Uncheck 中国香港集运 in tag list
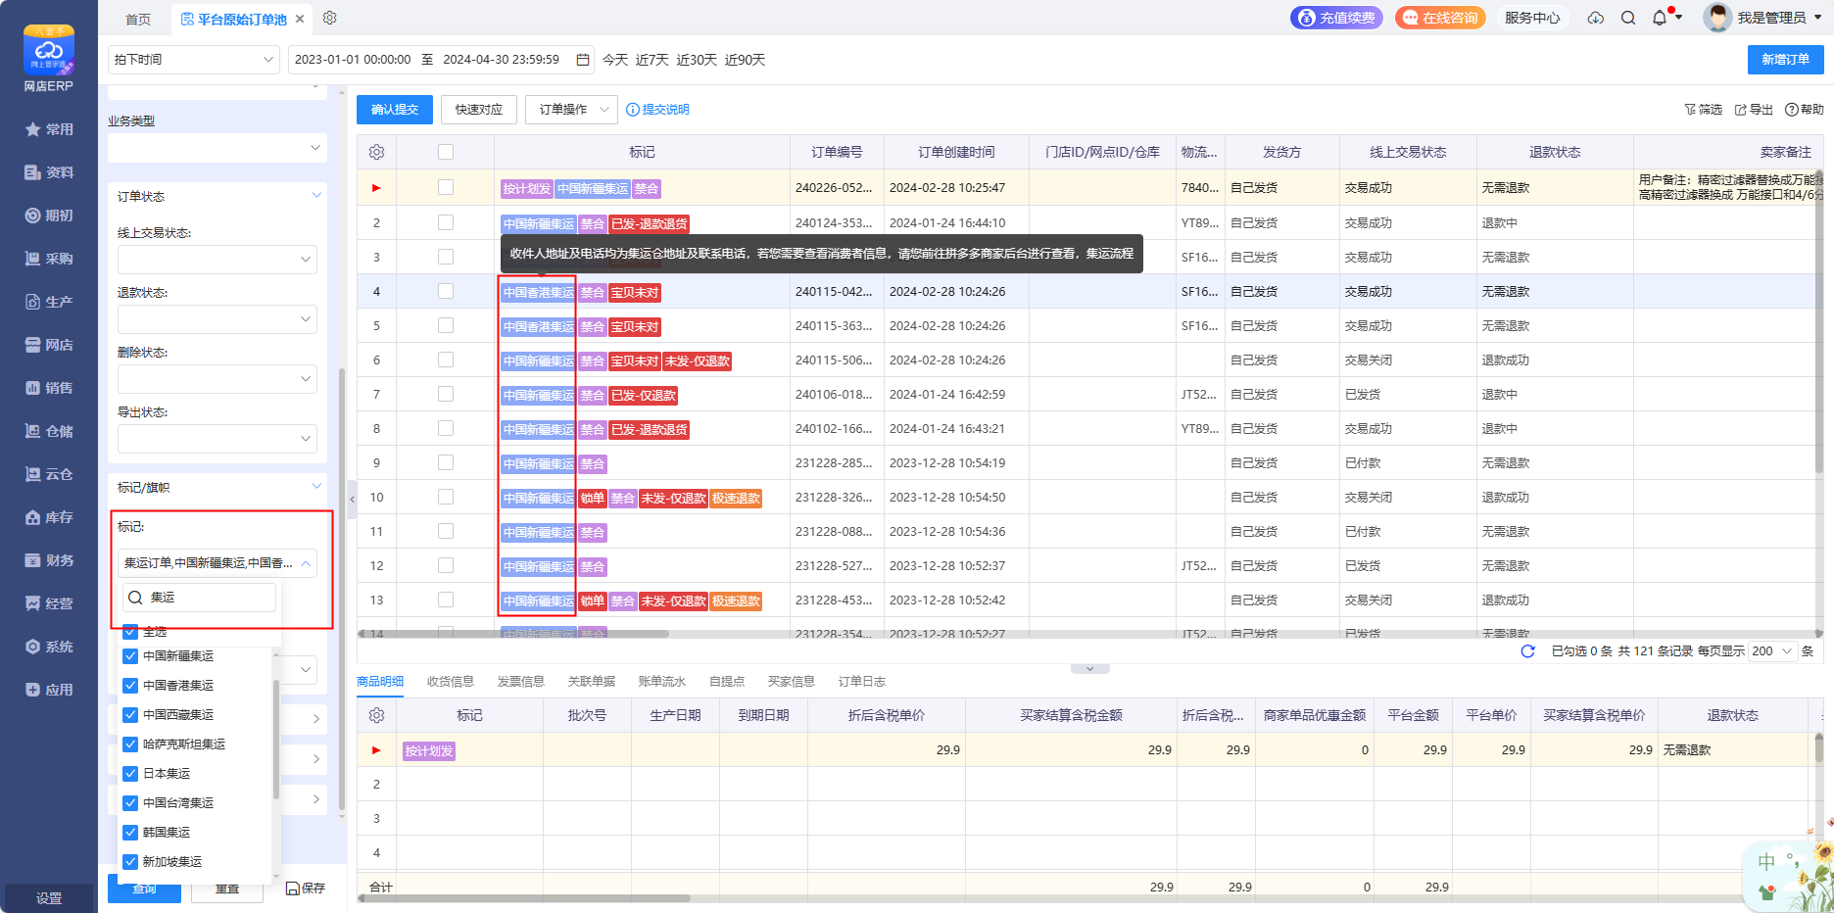The width and height of the screenshot is (1834, 913). tap(130, 686)
